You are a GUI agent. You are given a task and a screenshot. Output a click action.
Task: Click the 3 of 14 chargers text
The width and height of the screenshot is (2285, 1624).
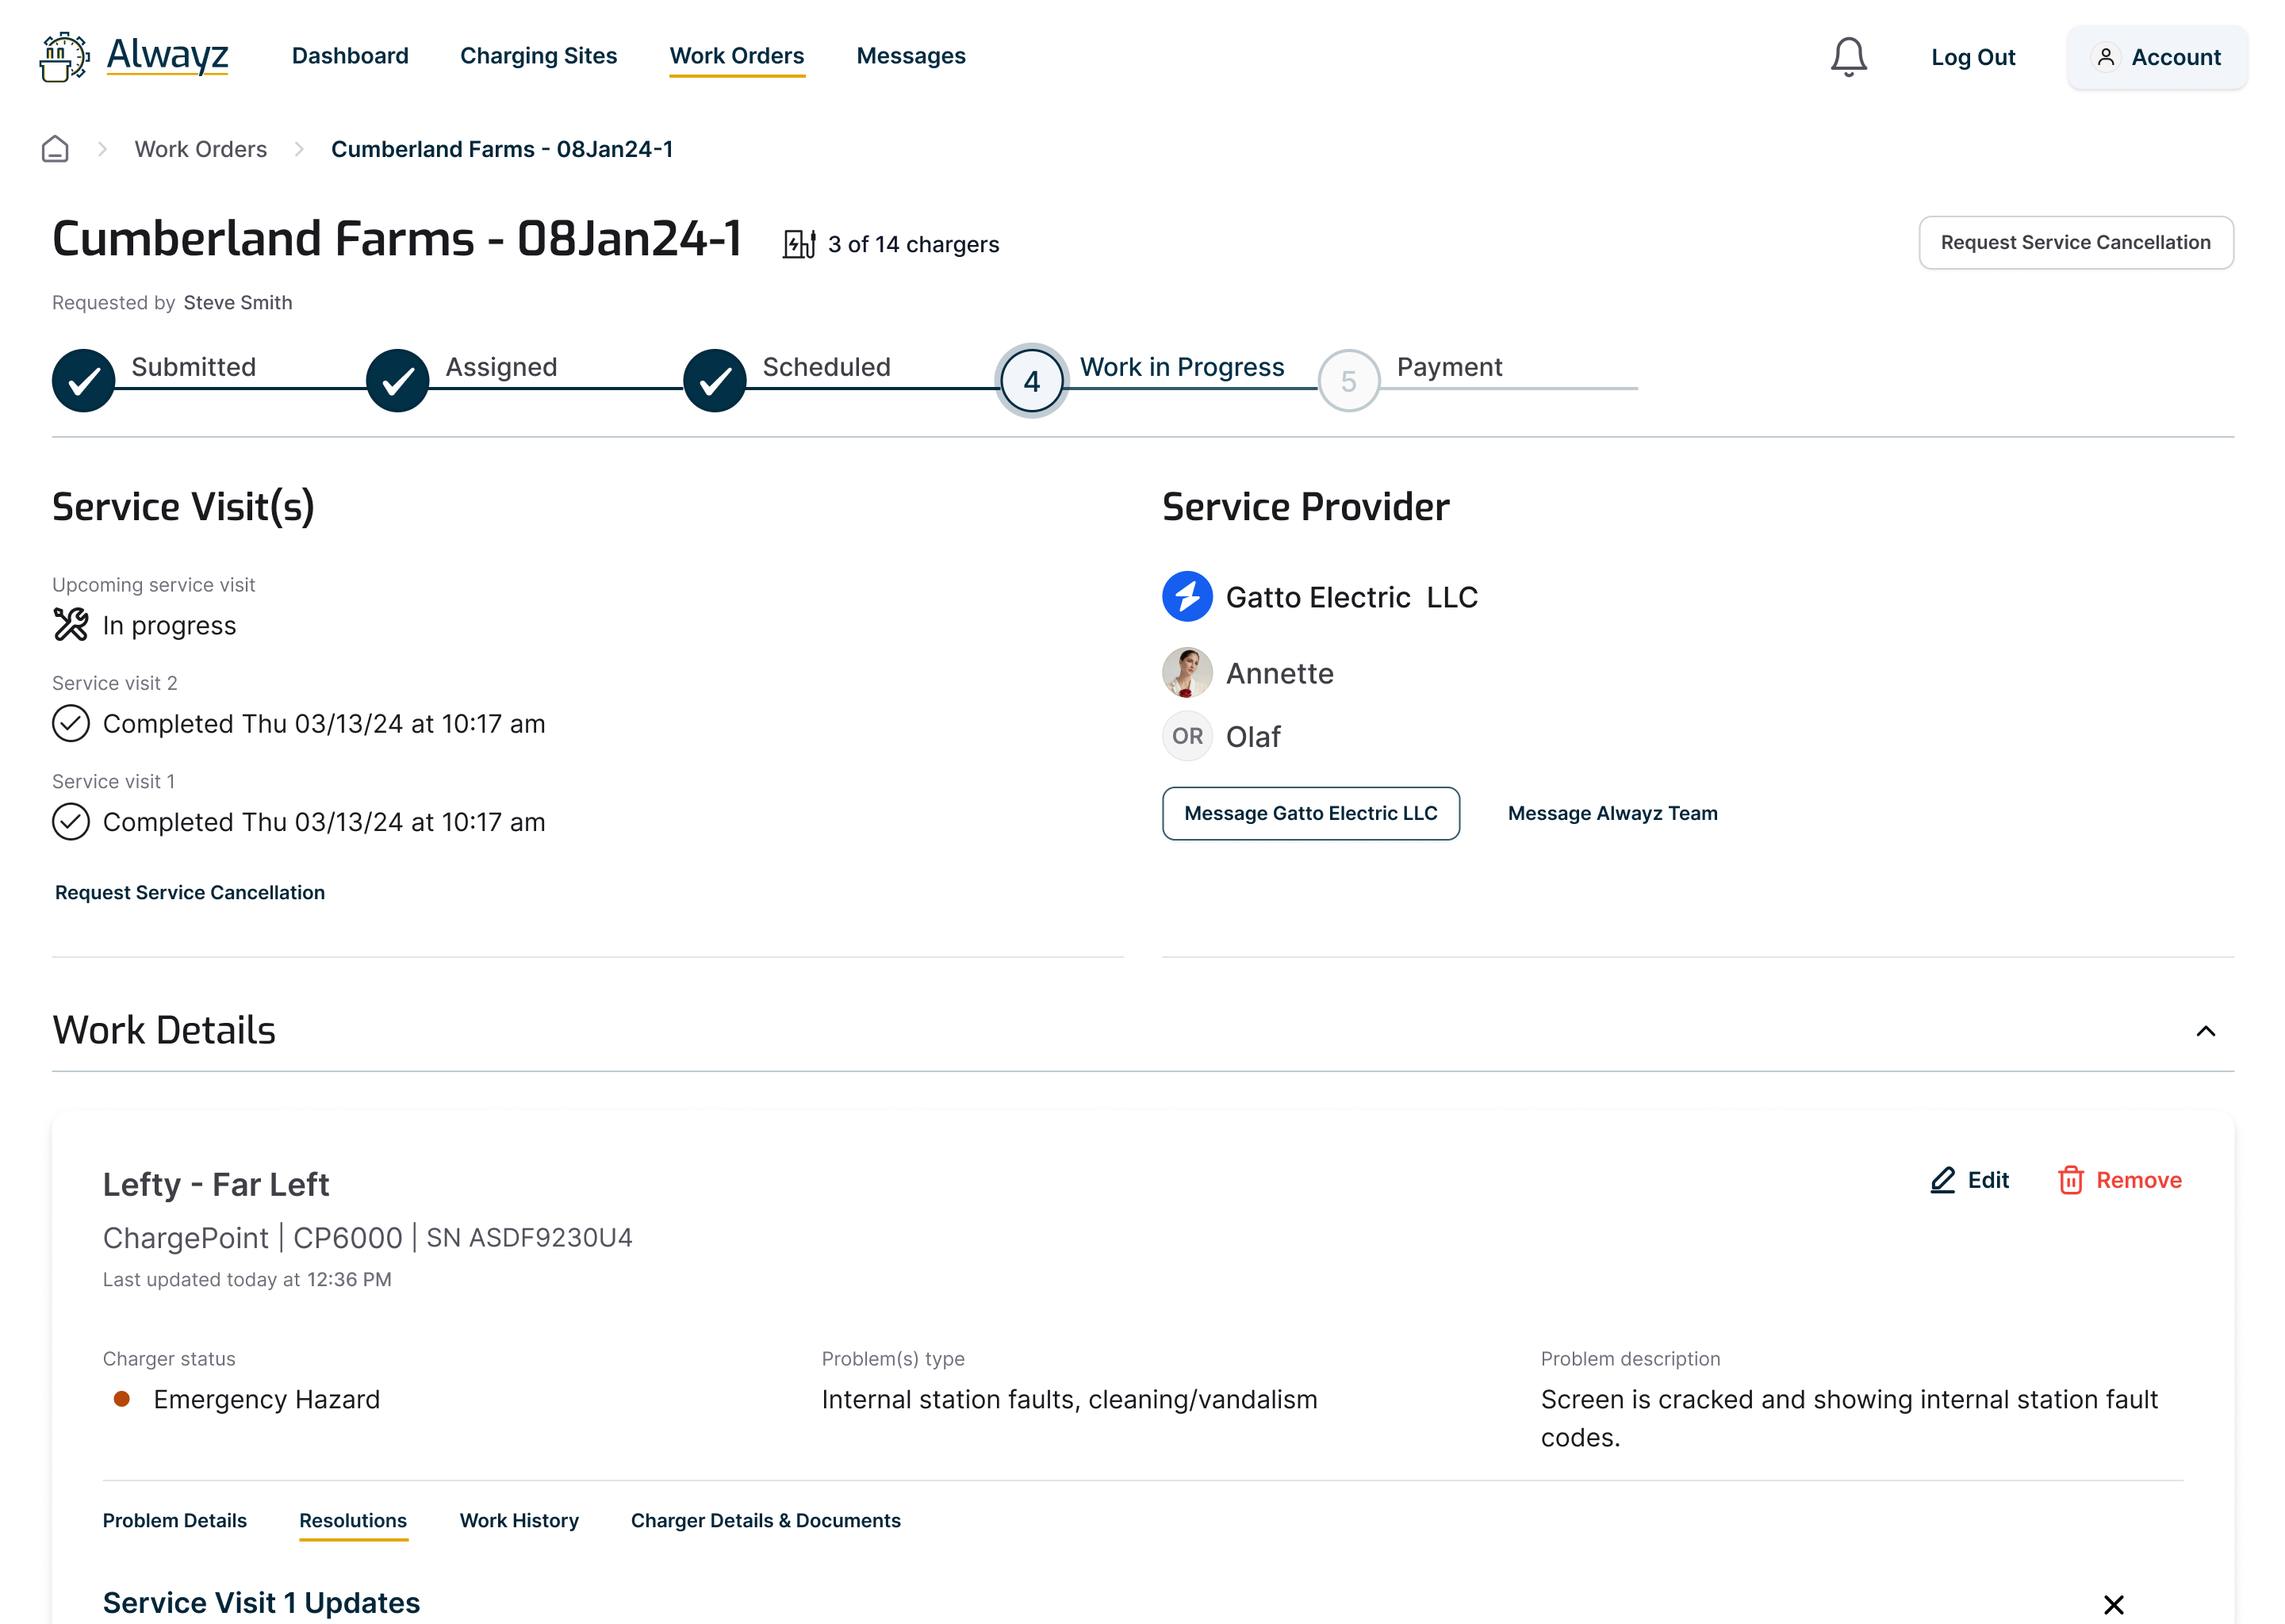(913, 244)
